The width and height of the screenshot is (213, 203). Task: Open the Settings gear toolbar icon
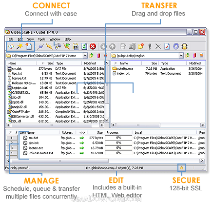176,47
